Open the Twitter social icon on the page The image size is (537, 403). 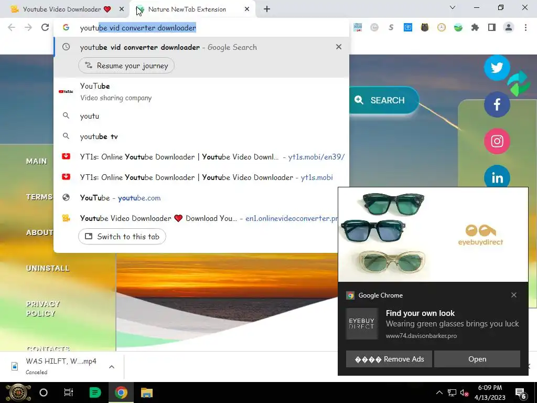click(x=497, y=68)
